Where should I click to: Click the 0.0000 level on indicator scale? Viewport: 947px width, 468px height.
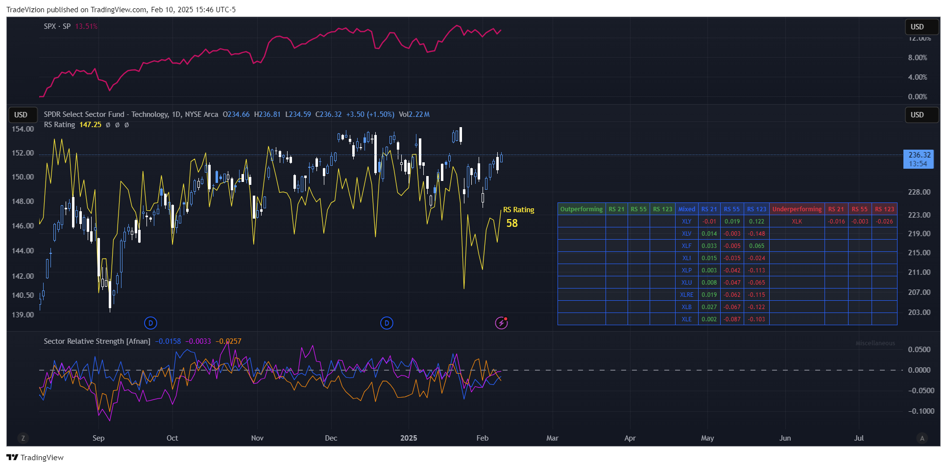pos(919,370)
